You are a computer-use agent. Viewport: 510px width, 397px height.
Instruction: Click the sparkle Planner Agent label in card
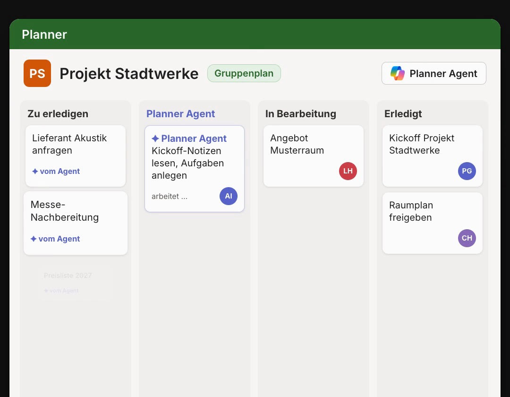coord(189,138)
